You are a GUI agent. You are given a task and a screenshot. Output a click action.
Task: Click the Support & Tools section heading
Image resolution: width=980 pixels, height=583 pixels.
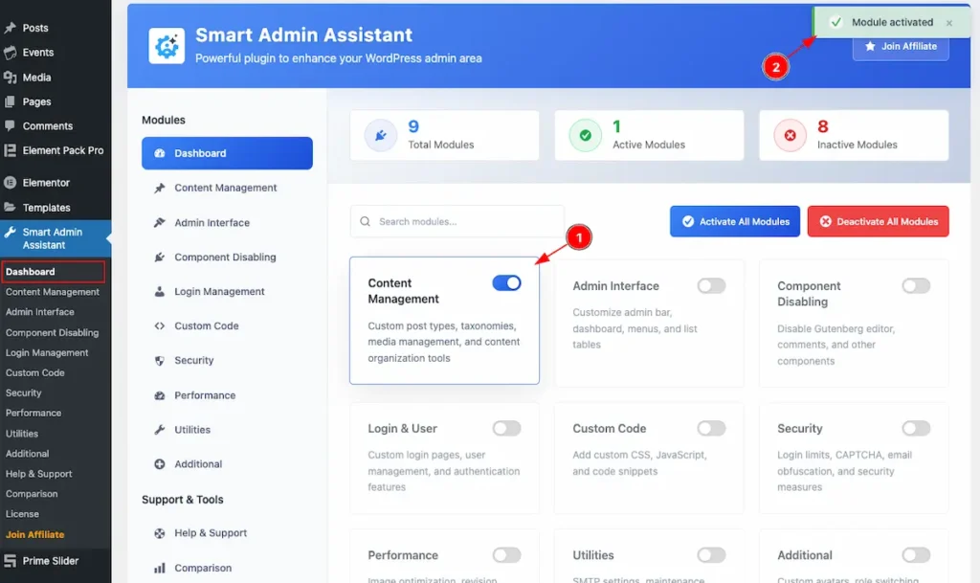[x=183, y=500]
